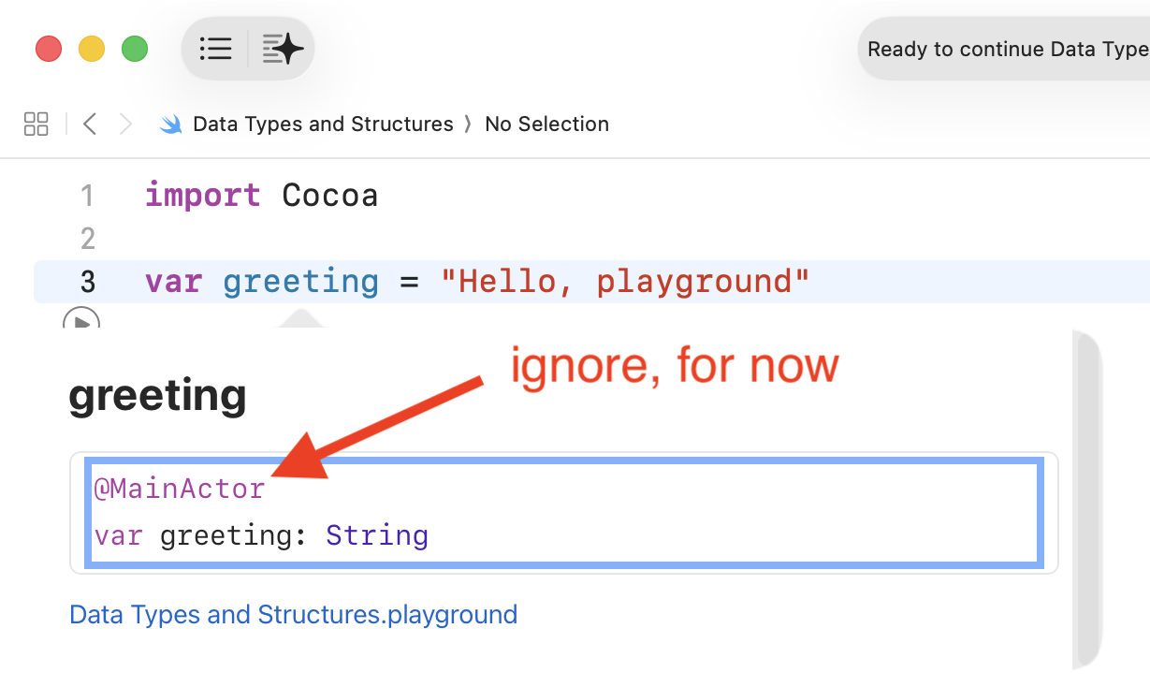The height and width of the screenshot is (687, 1150).
Task: Click the Cocoa module name in code
Action: pos(329,196)
